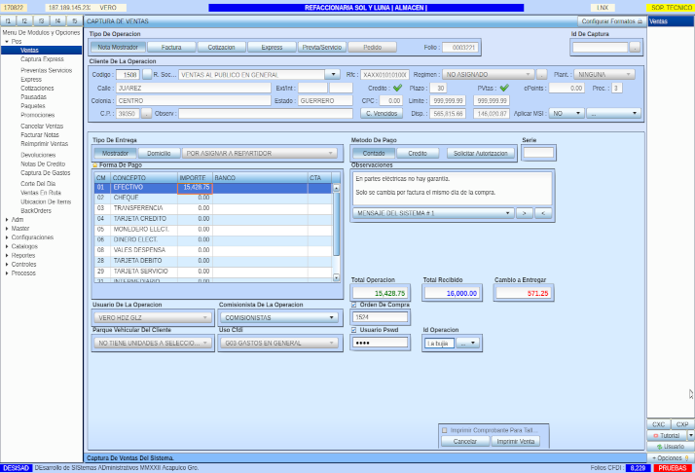This screenshot has width=695, height=473.
Task: Open Captura Express menu item
Action: point(42,59)
